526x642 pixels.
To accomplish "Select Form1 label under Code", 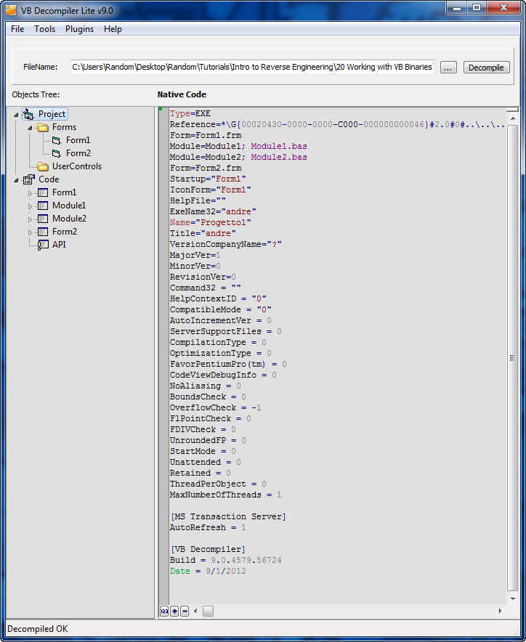I will click(x=64, y=192).
